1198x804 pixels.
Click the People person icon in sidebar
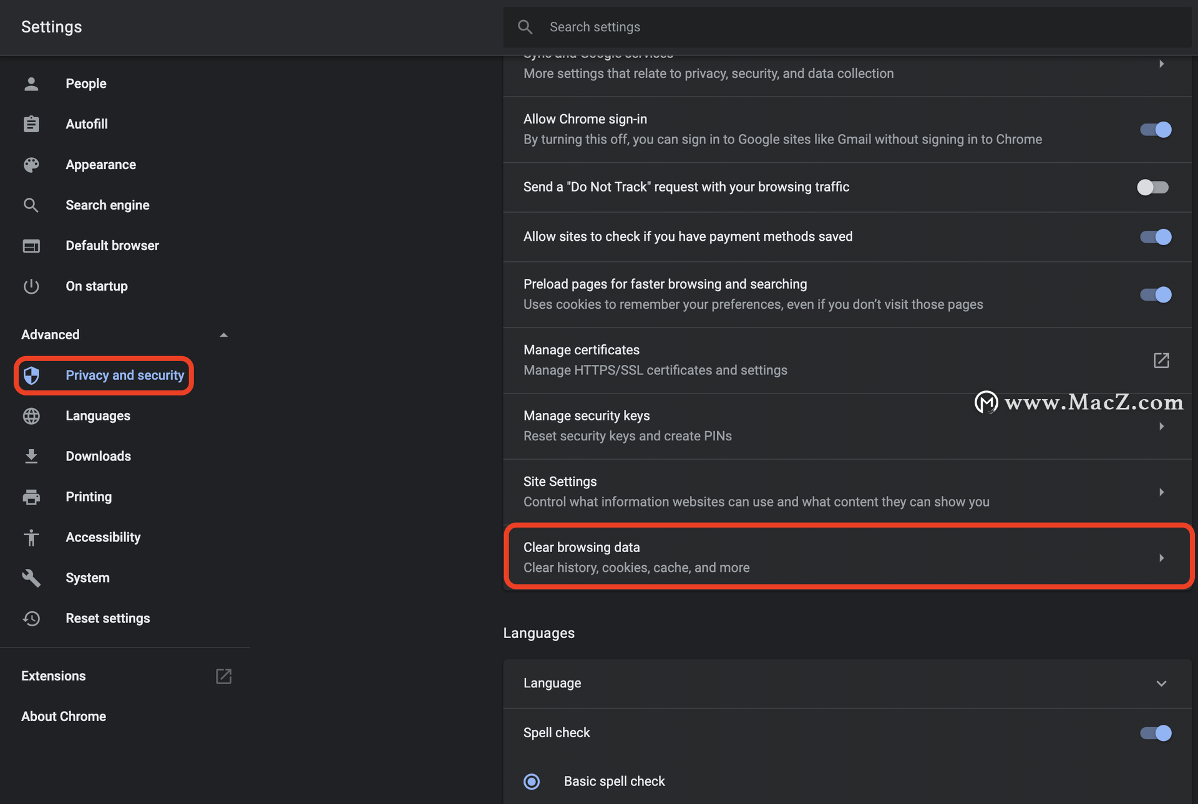(x=31, y=84)
